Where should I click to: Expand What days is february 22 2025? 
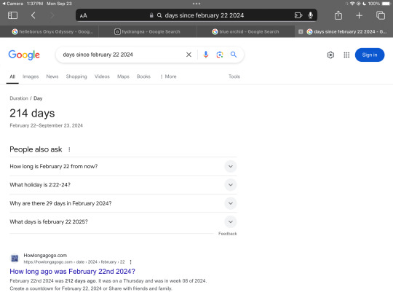click(123, 221)
